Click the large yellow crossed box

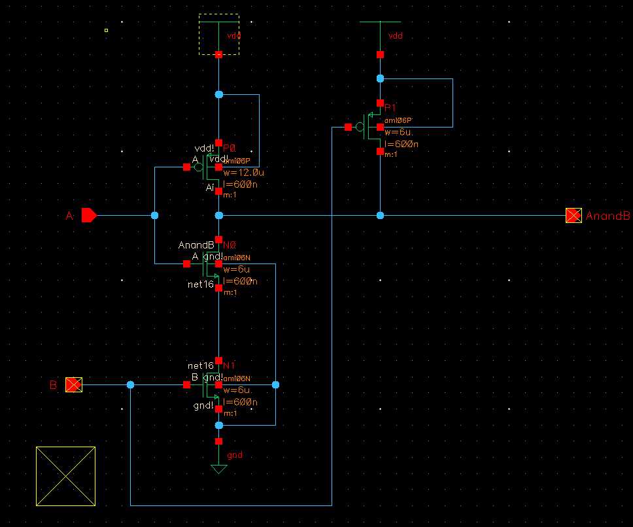[66, 476]
